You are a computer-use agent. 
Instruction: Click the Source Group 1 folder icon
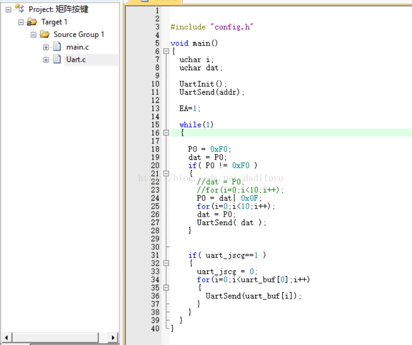point(45,34)
